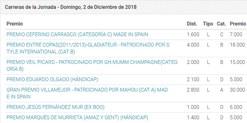This screenshot has width=247, height=123.
Task: Select the 18.000 prize cell
Action: coord(237,45)
